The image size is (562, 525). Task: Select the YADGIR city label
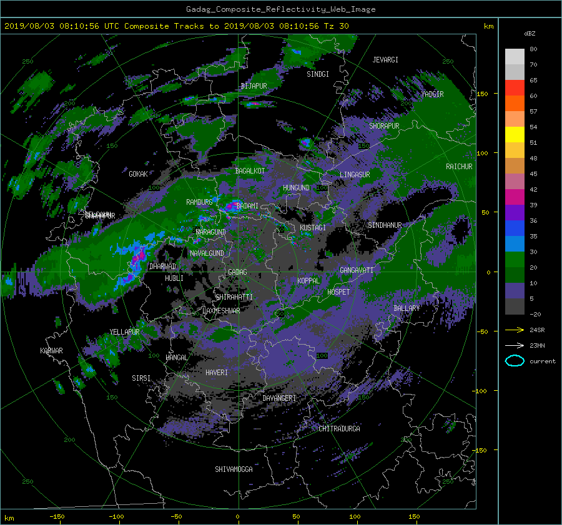click(432, 94)
